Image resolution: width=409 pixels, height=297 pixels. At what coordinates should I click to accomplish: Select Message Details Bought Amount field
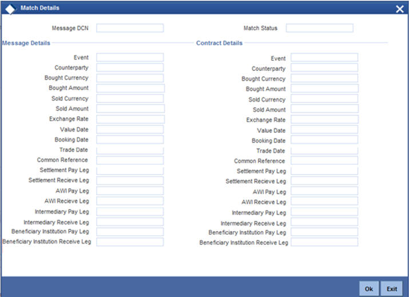point(130,88)
